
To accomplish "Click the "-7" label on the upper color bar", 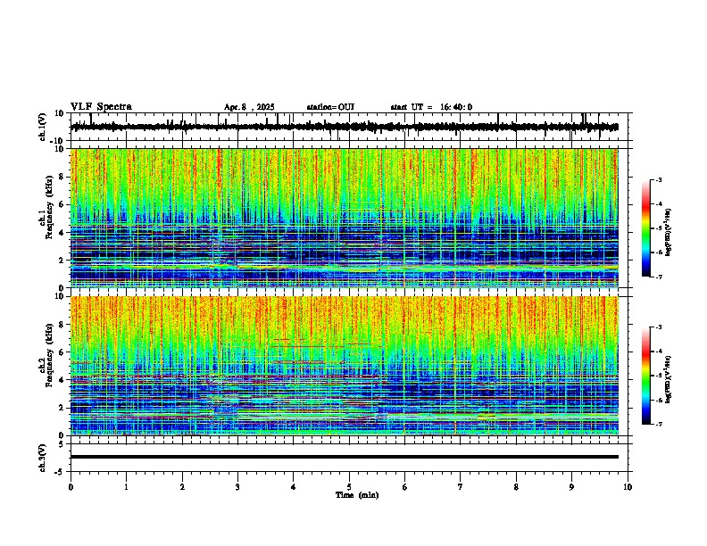I will tap(658, 277).
